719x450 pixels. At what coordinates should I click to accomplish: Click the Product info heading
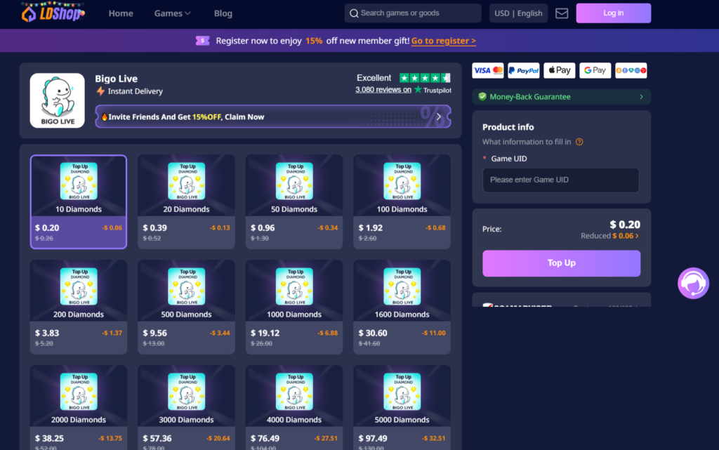pyautogui.click(x=508, y=127)
